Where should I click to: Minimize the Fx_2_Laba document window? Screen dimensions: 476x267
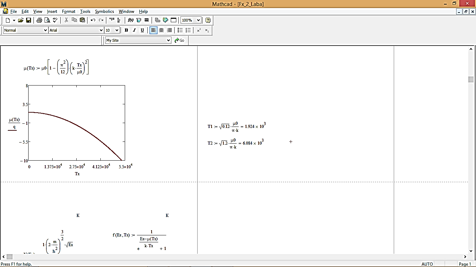[x=460, y=11]
